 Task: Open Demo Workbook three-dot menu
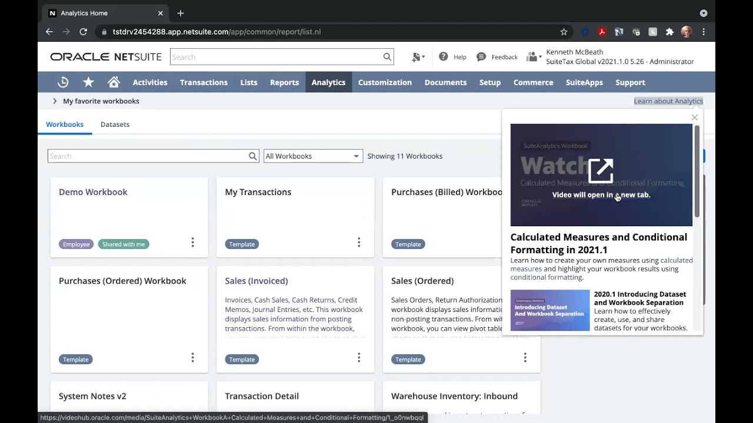[192, 242]
